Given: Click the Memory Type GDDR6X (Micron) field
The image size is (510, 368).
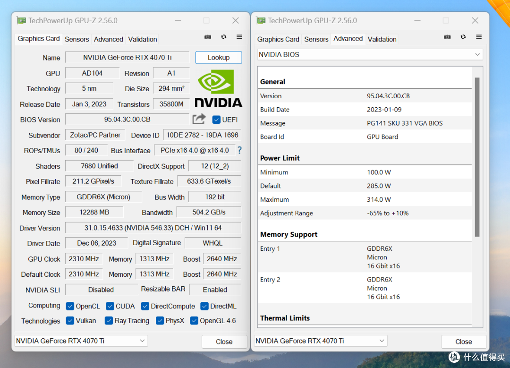Looking at the screenshot, I should (103, 197).
